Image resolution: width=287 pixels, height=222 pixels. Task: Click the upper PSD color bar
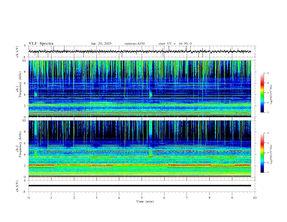(x=262, y=93)
